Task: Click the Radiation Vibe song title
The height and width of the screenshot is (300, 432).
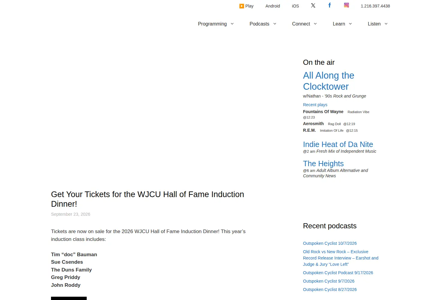Action: (x=358, y=112)
